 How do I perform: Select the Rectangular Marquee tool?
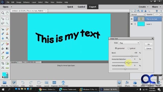7,19
